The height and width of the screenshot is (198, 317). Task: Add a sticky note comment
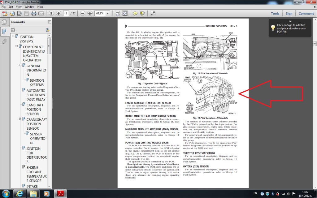point(135,13)
